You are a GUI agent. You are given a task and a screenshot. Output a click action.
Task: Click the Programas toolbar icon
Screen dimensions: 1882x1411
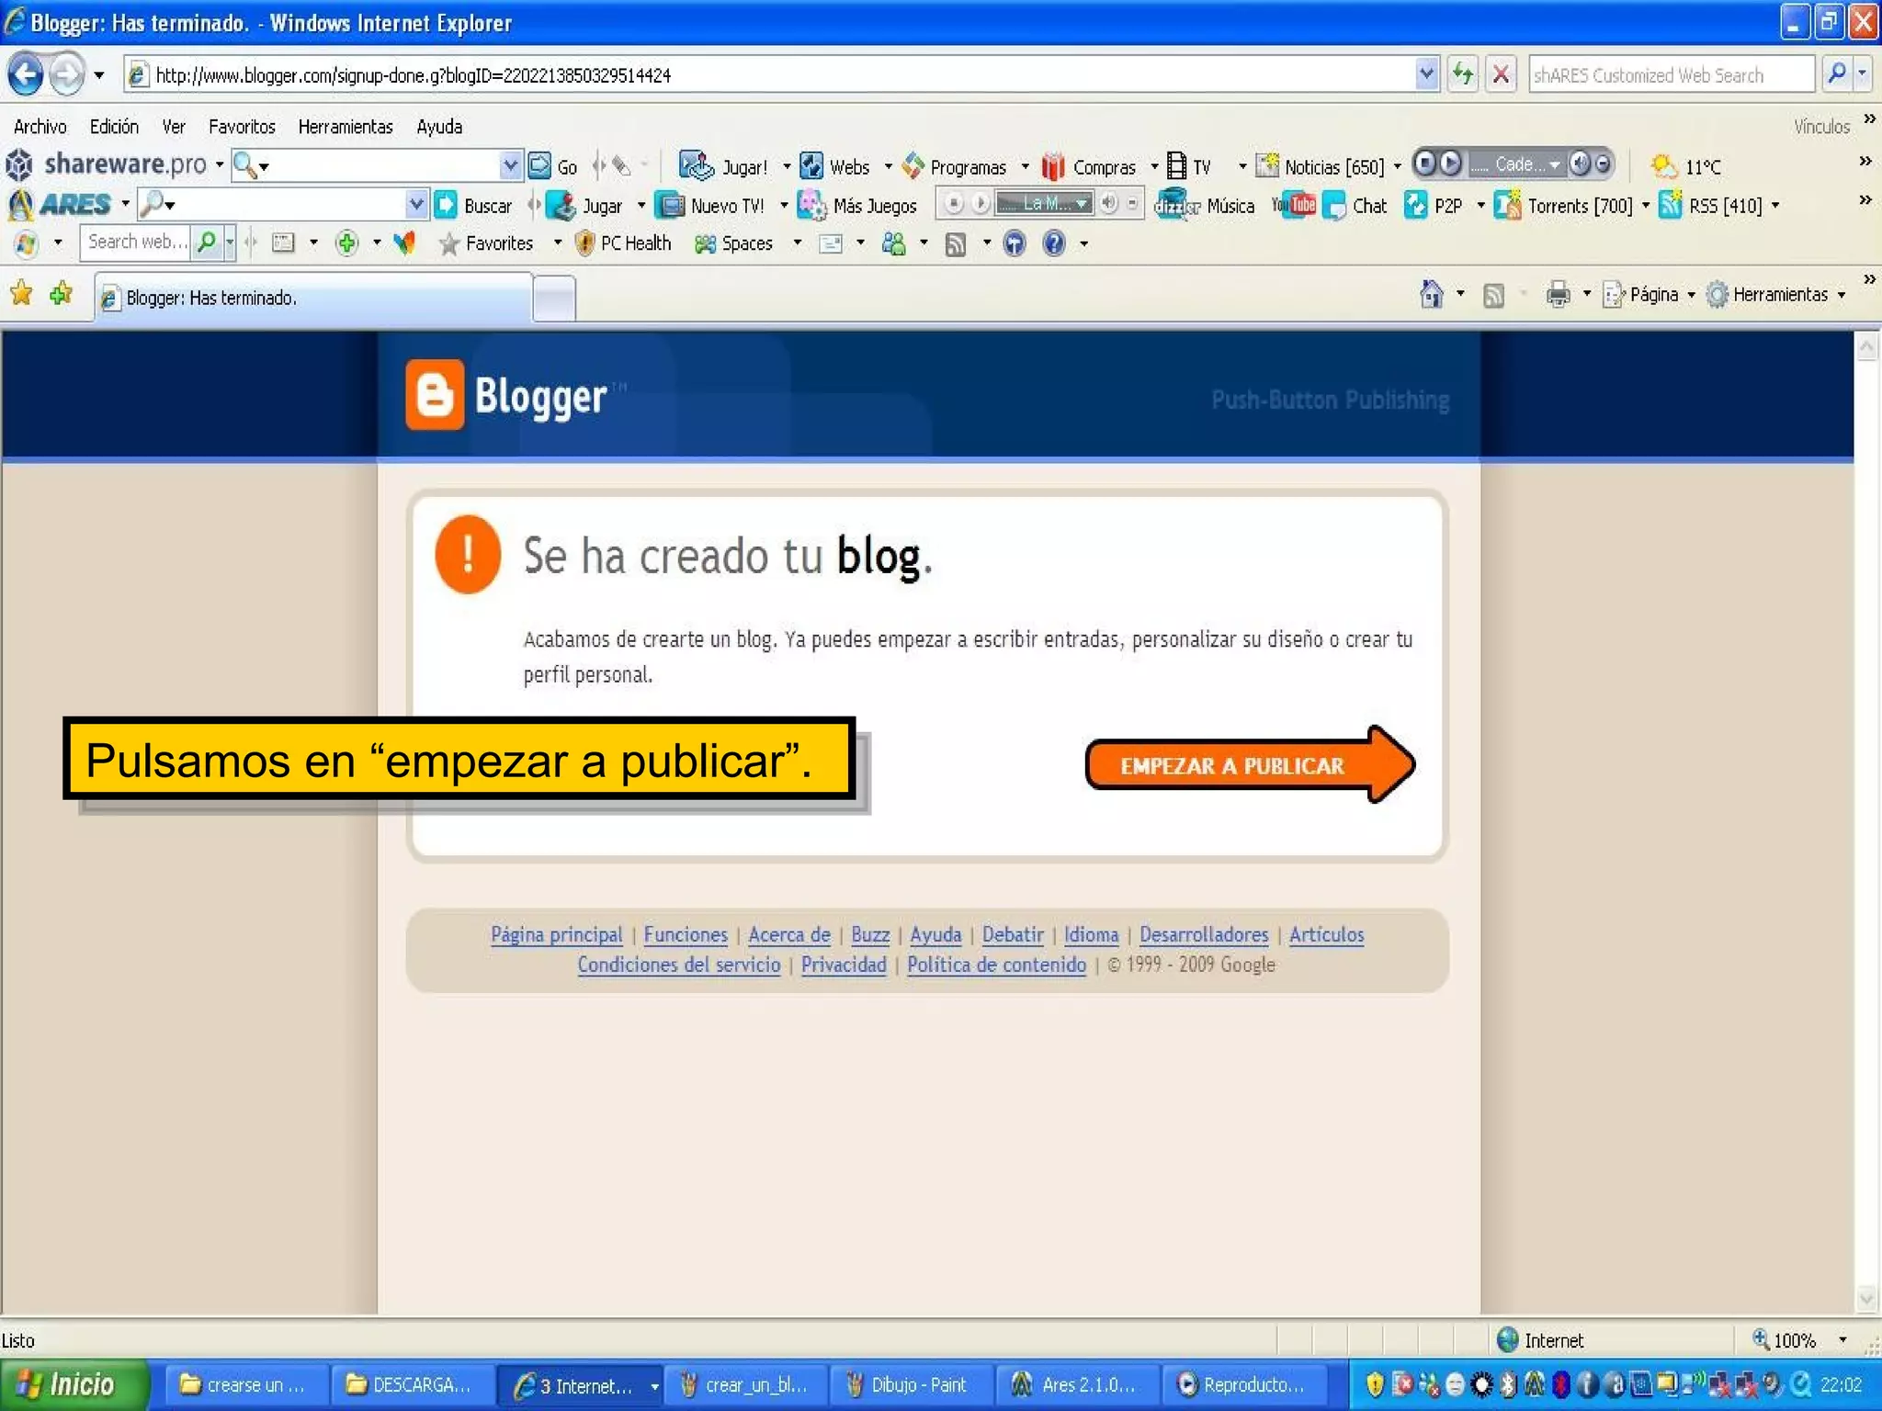coord(913,166)
